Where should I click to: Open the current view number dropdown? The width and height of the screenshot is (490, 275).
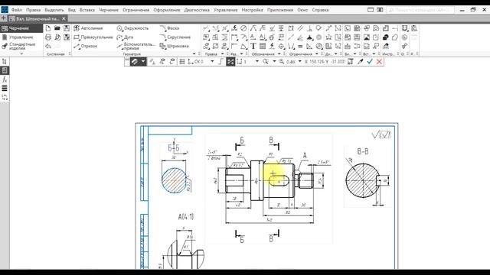click(x=257, y=62)
